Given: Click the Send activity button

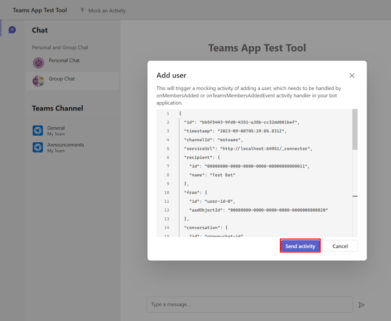Looking at the screenshot, I should tap(300, 246).
